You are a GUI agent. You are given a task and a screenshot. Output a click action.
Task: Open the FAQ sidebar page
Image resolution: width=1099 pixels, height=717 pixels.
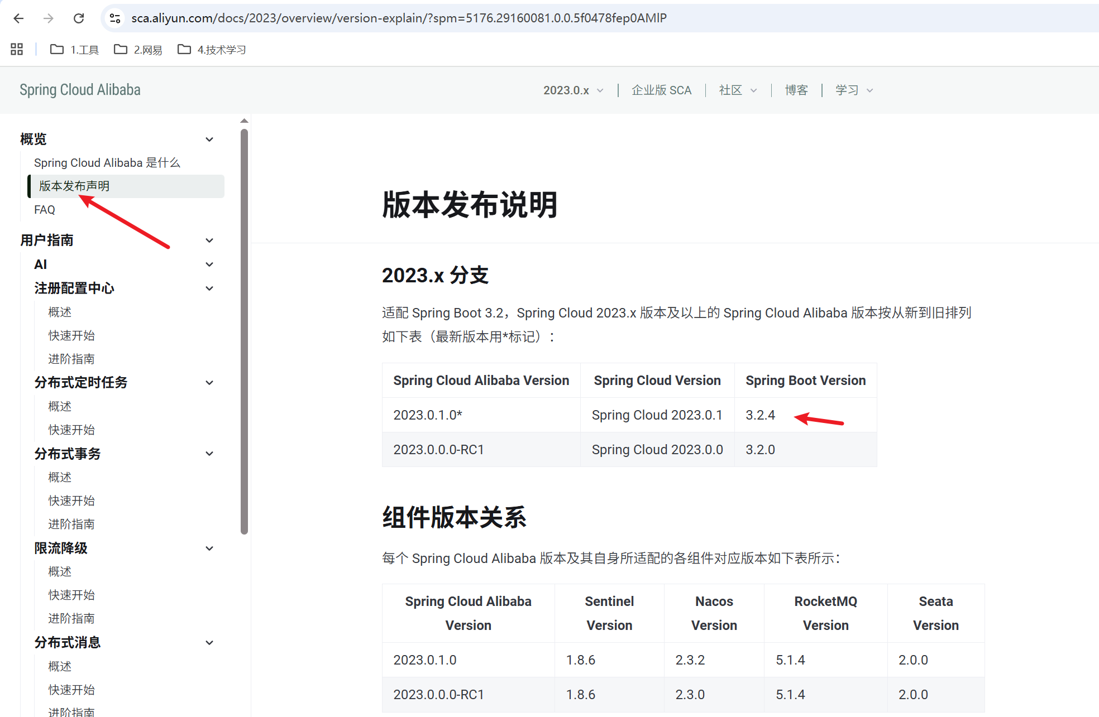[45, 210]
